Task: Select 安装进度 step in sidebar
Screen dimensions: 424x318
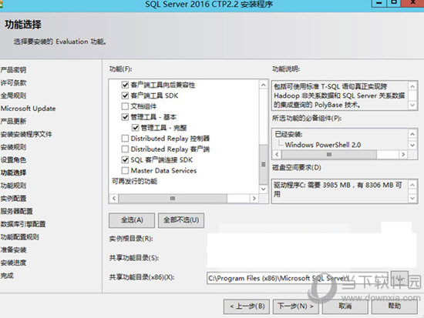Action: (13, 263)
